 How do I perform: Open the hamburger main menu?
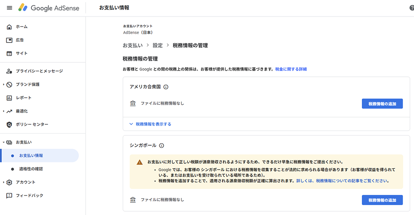point(10,8)
